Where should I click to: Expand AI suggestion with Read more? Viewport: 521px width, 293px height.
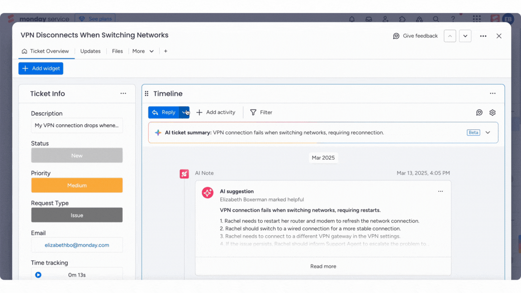(323, 266)
